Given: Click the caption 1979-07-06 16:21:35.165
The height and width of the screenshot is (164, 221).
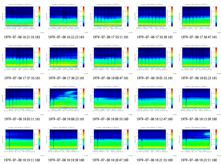Looking at the screenshot, I should pyautogui.click(x=22, y=37).
